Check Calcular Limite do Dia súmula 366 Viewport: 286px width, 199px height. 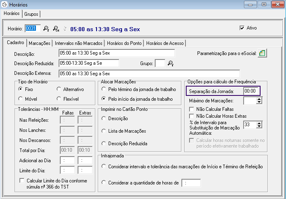pos(22,181)
